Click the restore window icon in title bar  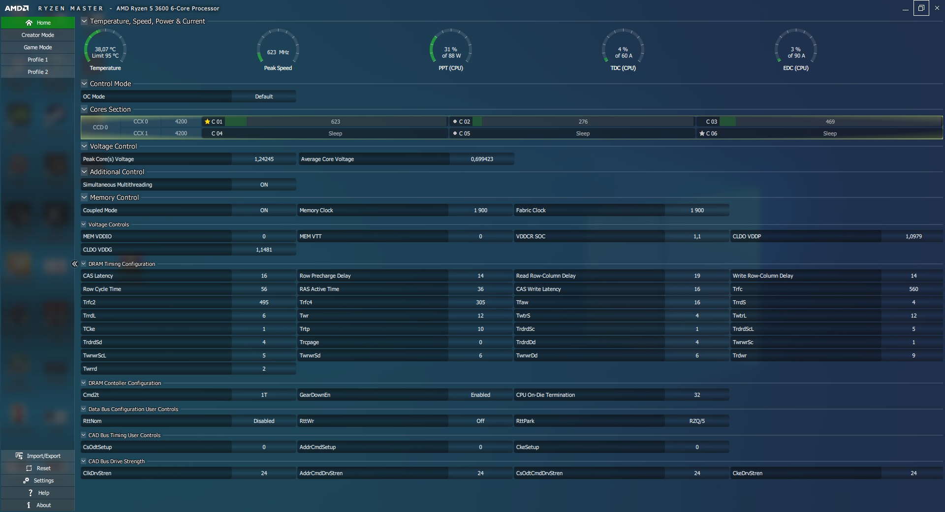point(921,8)
